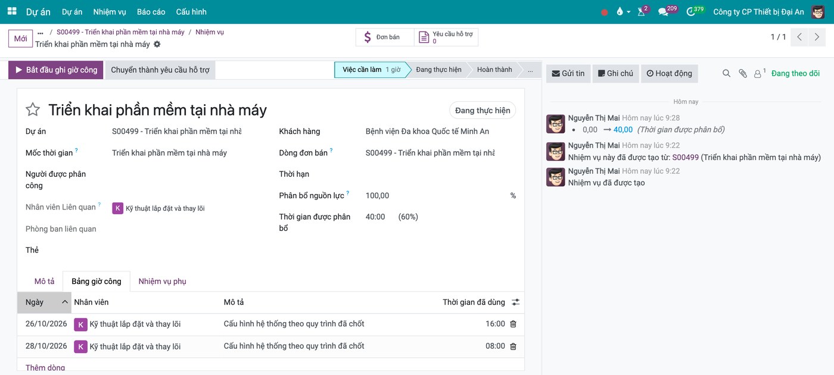The width and height of the screenshot is (834, 375).
Task: Open the attachments paperclip icon
Action: pyautogui.click(x=742, y=73)
